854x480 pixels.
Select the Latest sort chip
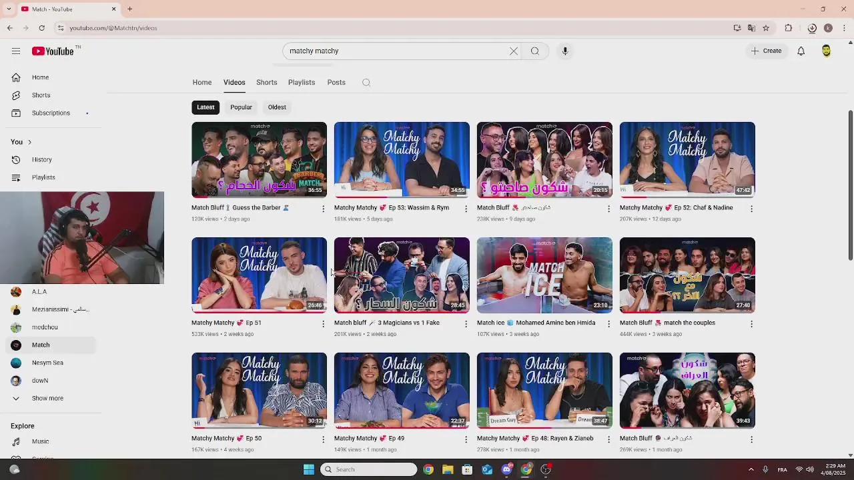pyautogui.click(x=205, y=107)
